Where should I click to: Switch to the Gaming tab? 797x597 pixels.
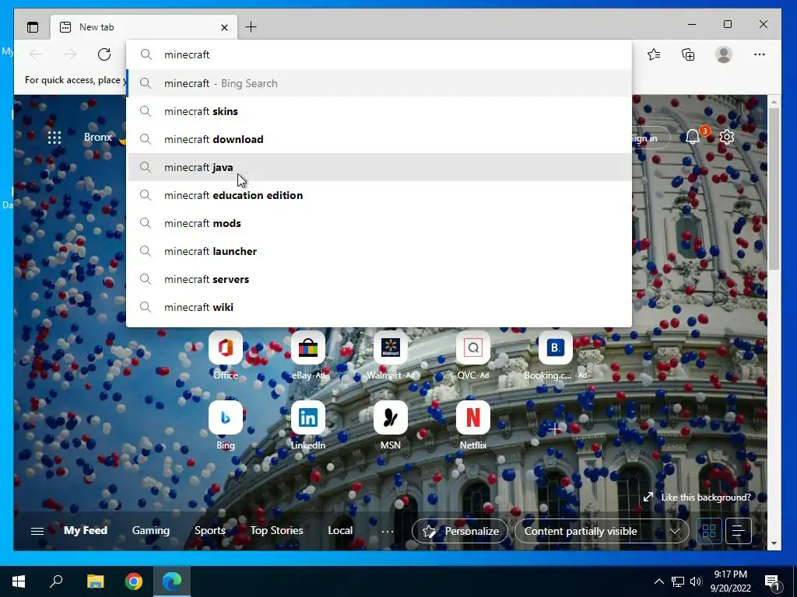151,530
